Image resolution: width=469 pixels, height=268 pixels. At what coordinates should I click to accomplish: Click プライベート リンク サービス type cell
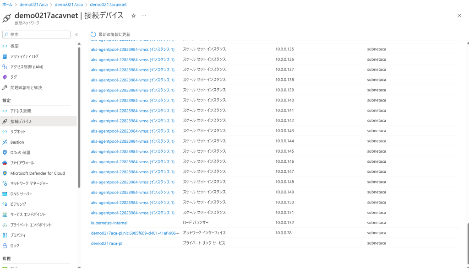[204, 243]
